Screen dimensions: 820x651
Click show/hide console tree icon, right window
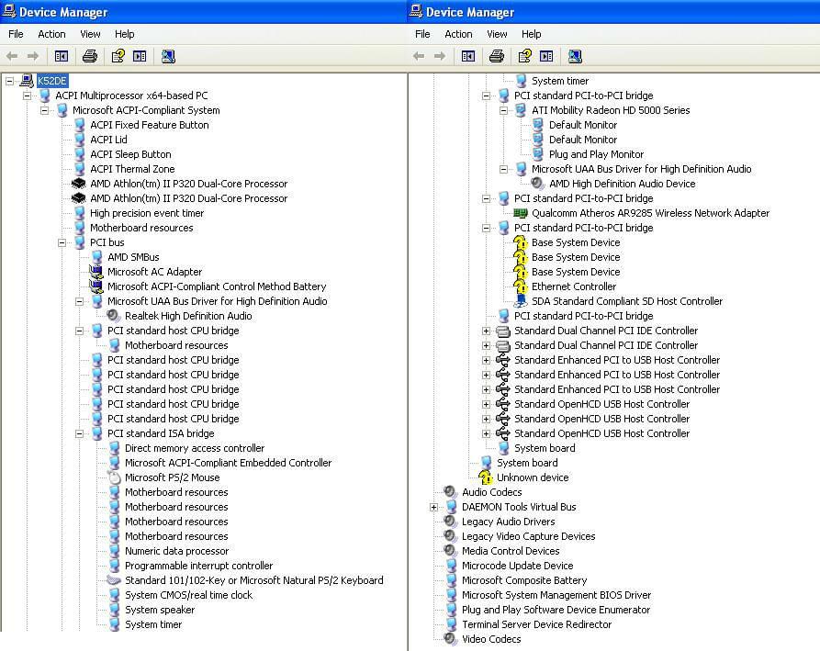point(468,56)
